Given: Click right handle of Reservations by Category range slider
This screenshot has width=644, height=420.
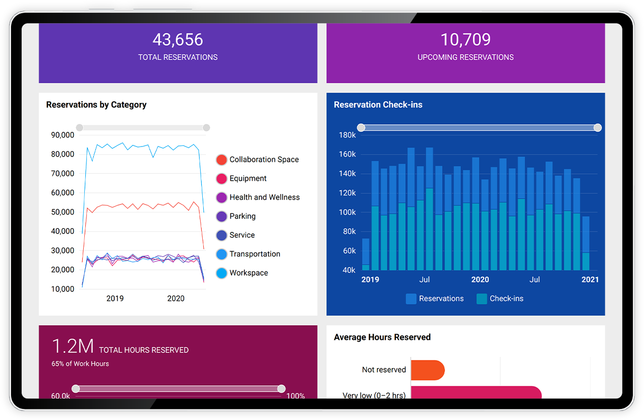Looking at the screenshot, I should coord(206,128).
